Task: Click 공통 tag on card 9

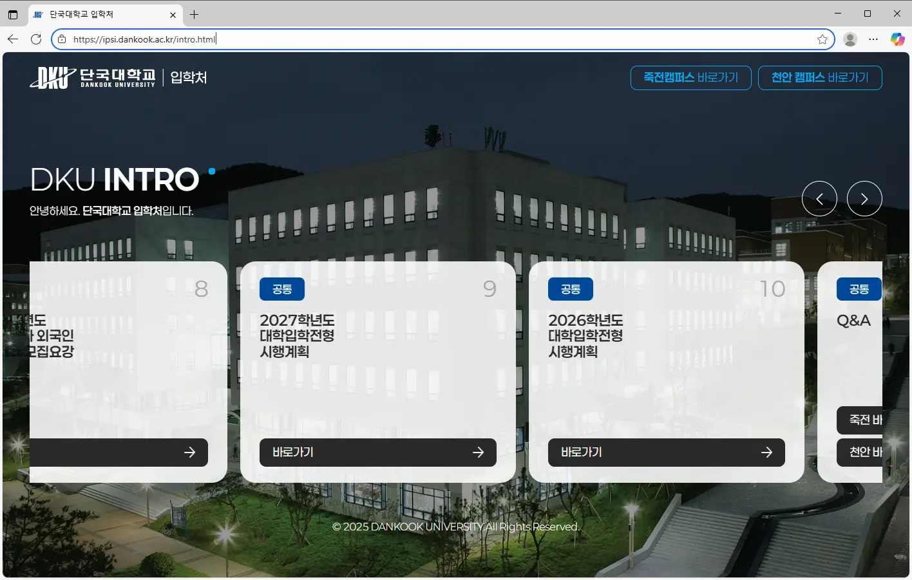Action: (282, 289)
